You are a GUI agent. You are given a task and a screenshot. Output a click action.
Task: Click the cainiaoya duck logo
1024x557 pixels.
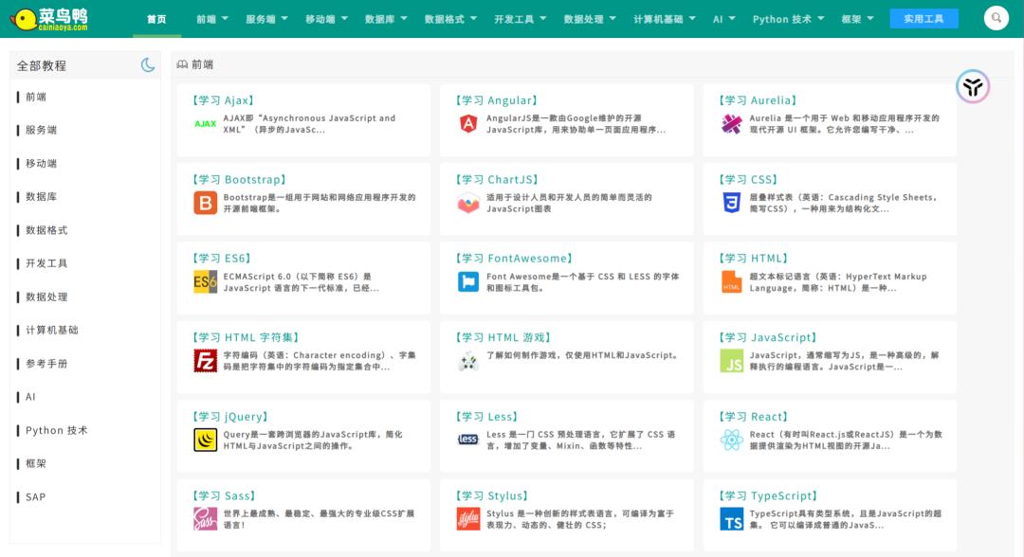pyautogui.click(x=49, y=19)
